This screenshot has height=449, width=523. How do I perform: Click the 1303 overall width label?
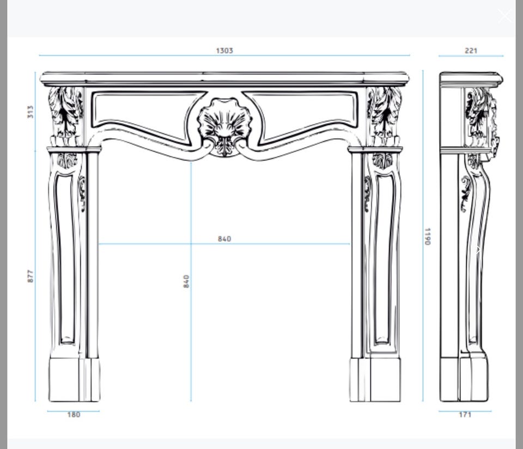click(224, 51)
